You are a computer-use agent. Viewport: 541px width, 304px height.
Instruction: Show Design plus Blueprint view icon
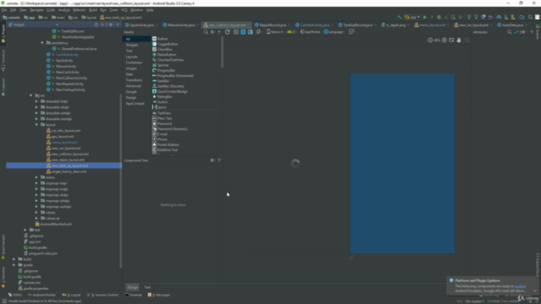[250, 32]
